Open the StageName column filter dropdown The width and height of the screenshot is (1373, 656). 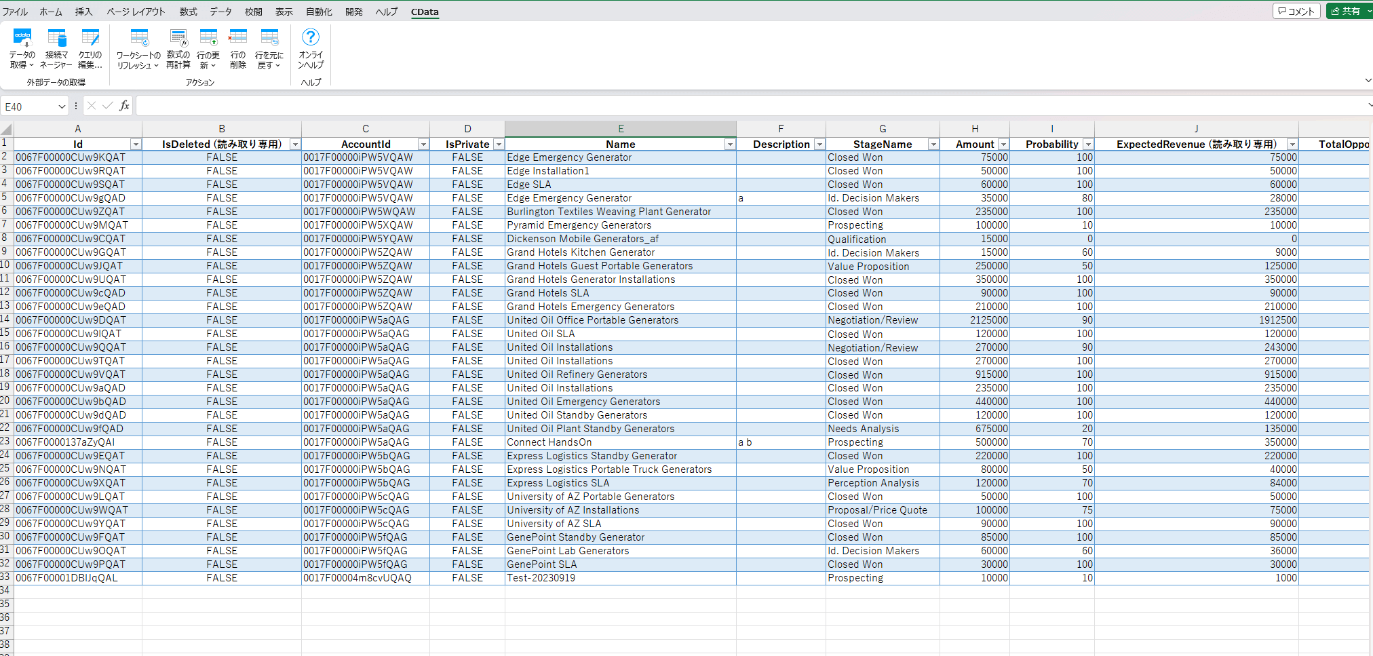tap(933, 144)
